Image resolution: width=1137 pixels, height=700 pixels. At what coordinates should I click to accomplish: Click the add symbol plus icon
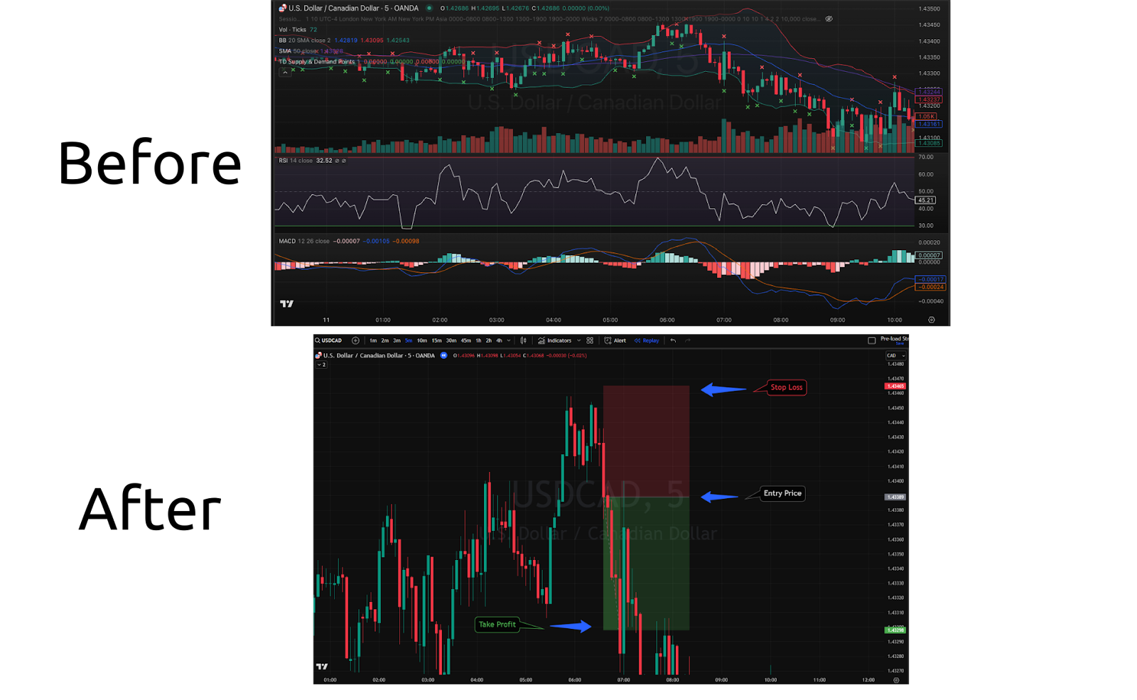coord(355,340)
